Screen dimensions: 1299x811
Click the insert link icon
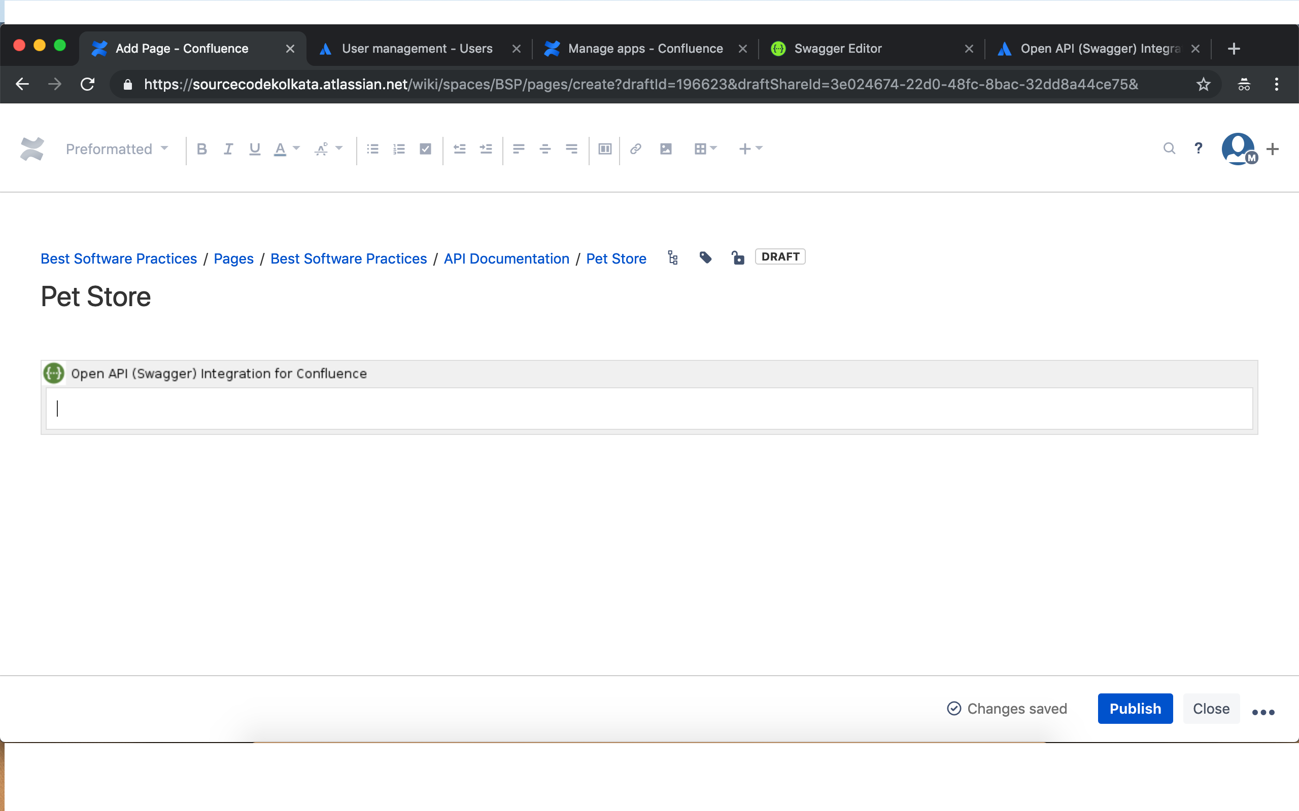coord(635,149)
